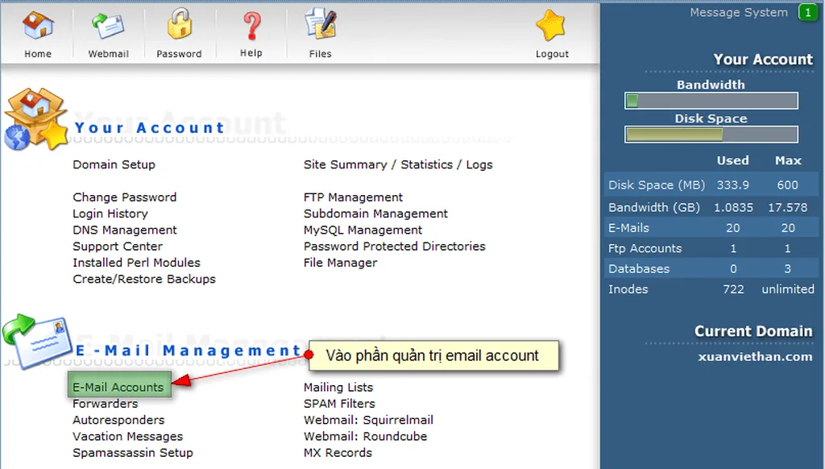Click the Message System count badge
The height and width of the screenshot is (469, 825).
pos(807,12)
